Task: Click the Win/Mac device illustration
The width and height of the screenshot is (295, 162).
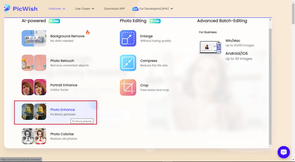Action: click(x=210, y=47)
